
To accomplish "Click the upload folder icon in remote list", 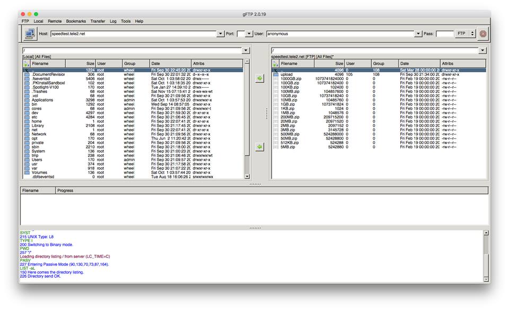I will 275,74.
